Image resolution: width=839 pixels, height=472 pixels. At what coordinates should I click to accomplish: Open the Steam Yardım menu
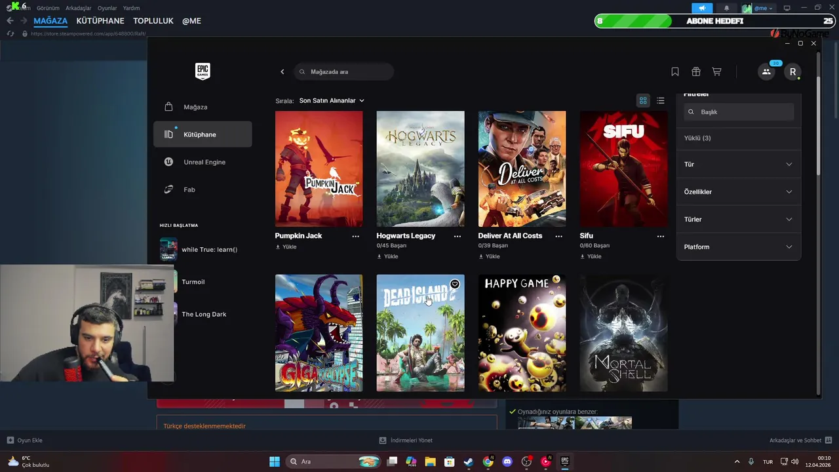coord(132,8)
